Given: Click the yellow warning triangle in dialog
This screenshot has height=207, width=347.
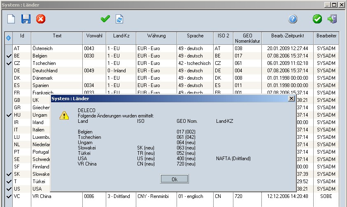Looking at the screenshot, I should pos(64,115).
